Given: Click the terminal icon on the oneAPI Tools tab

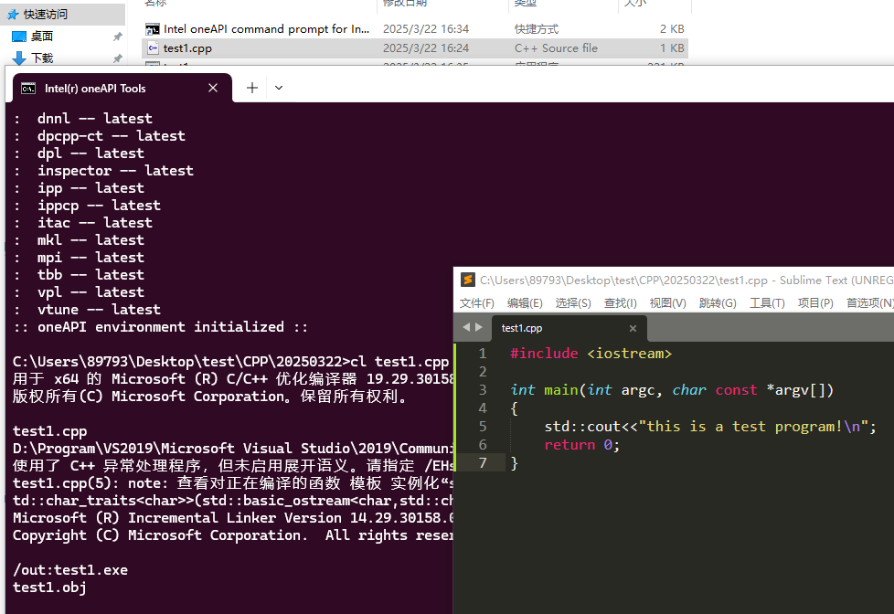Looking at the screenshot, I should pos(28,89).
